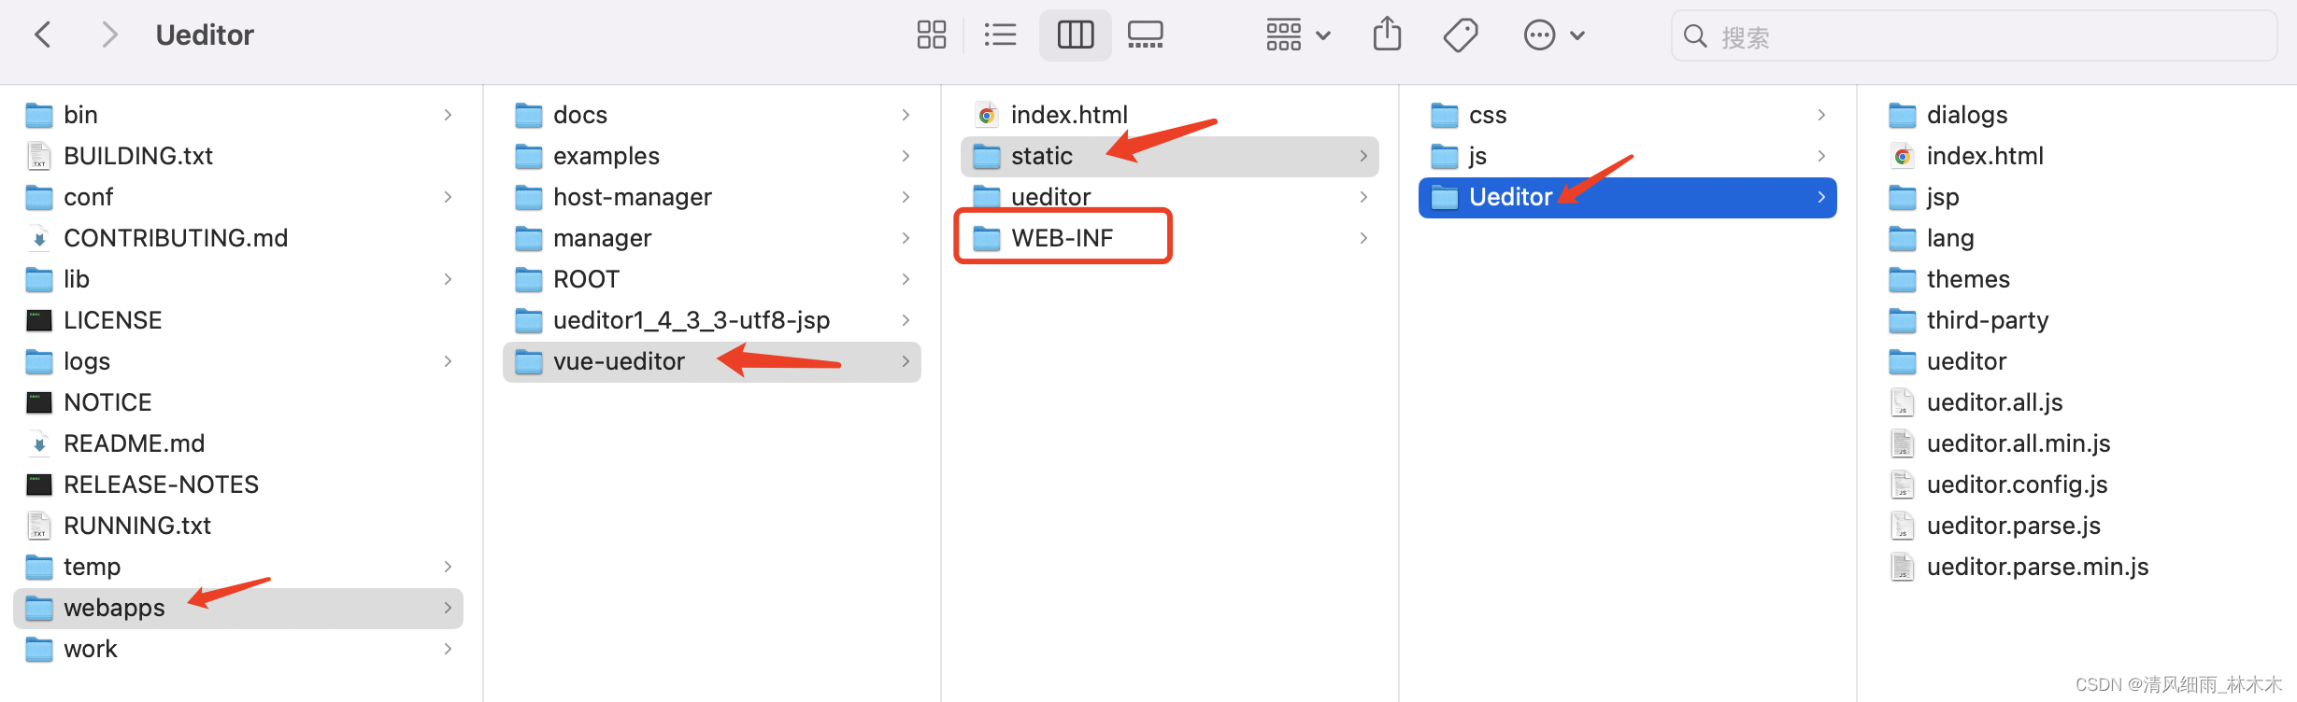
Task: Select README.md file icon
Action: coord(39,443)
